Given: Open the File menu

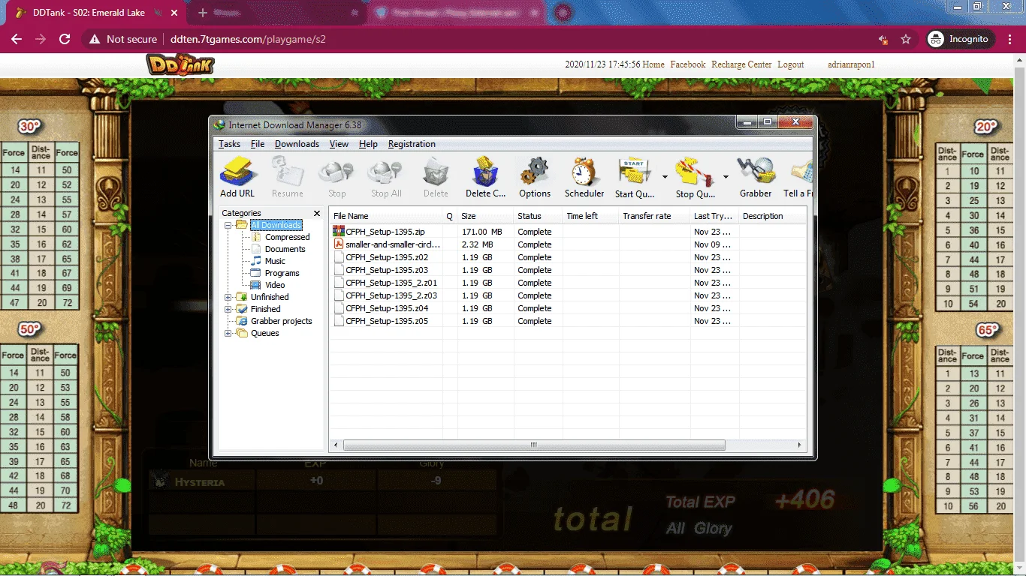Looking at the screenshot, I should [x=258, y=144].
